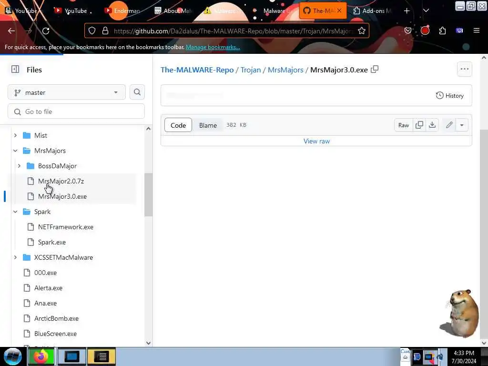Expand the XCSSETMacMalware folder

[x=15, y=257]
